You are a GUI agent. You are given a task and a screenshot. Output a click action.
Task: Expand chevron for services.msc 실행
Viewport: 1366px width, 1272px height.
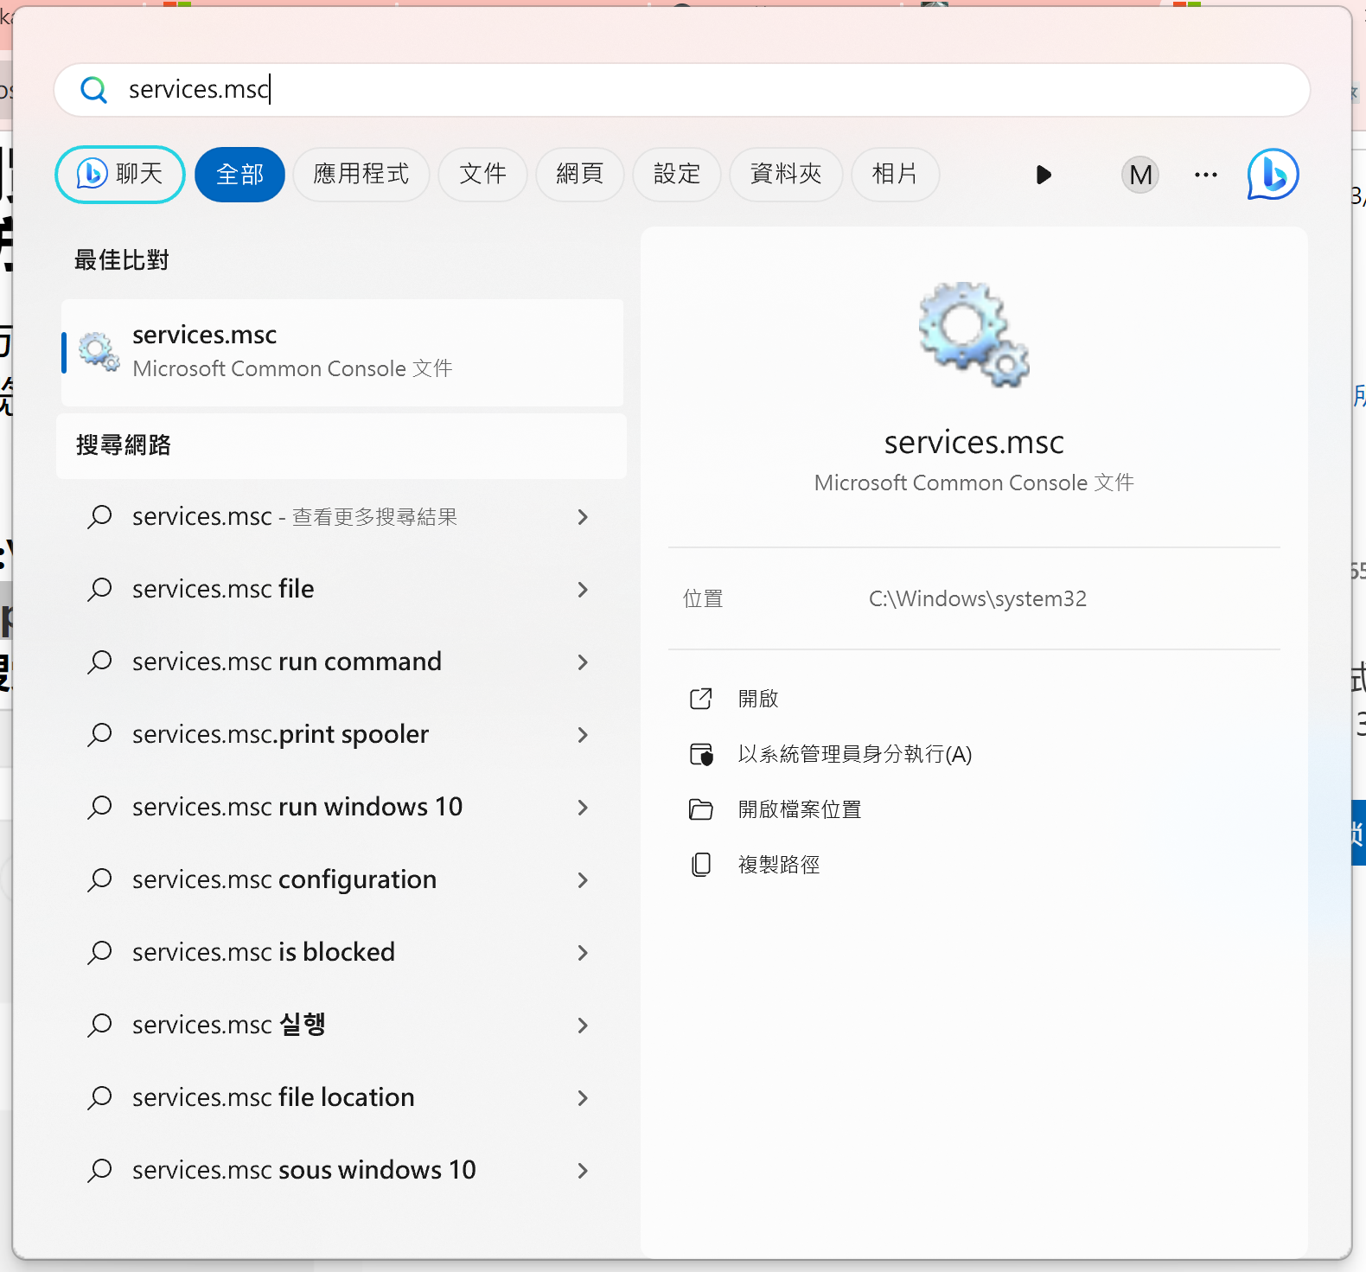(x=583, y=1026)
